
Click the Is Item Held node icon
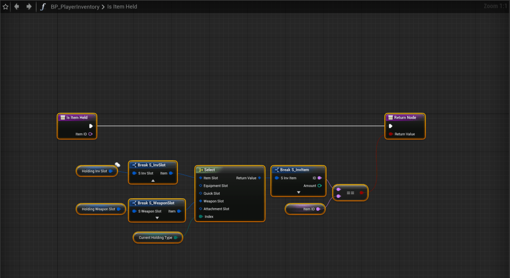62,118
